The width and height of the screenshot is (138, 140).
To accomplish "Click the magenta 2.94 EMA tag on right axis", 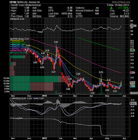I will pos(133,73).
